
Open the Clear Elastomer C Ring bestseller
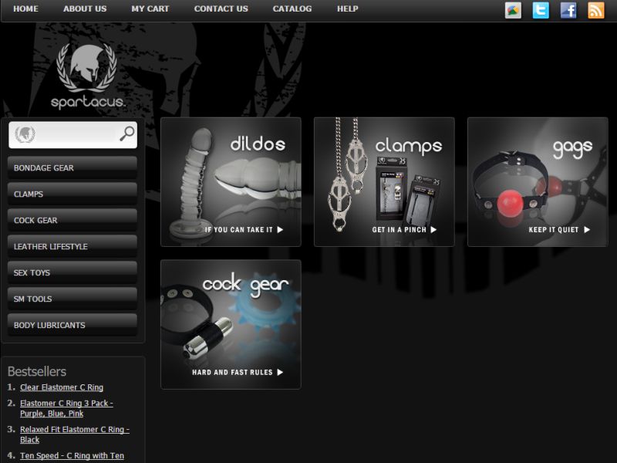click(x=62, y=387)
